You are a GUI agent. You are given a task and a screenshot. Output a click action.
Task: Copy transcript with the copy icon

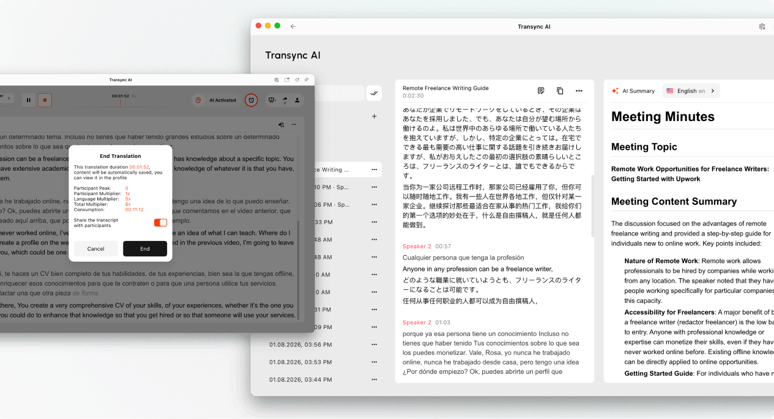(x=560, y=91)
